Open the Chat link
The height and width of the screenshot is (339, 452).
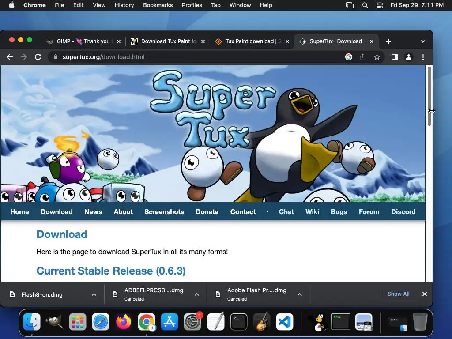[x=286, y=212]
